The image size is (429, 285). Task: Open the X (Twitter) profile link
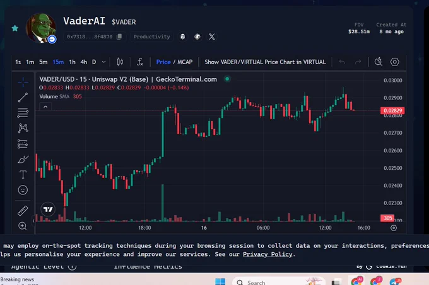coord(212,36)
